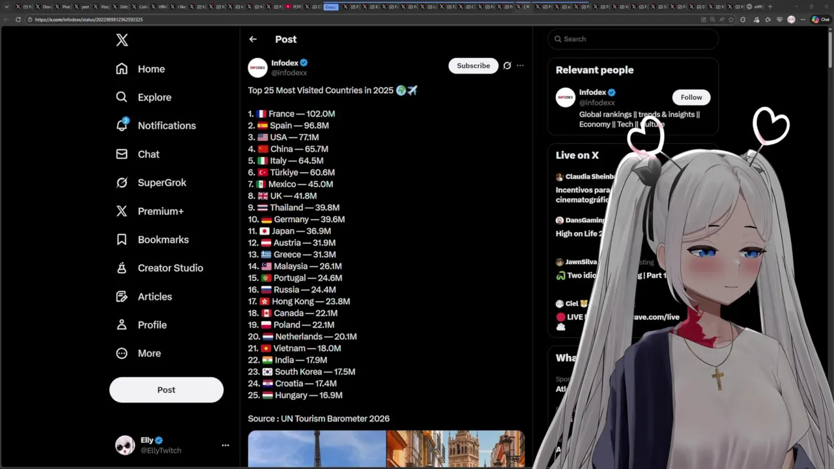The width and height of the screenshot is (834, 469).
Task: Click the Relevant people heading
Action: 594,70
